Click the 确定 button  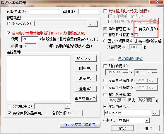coord(122,128)
